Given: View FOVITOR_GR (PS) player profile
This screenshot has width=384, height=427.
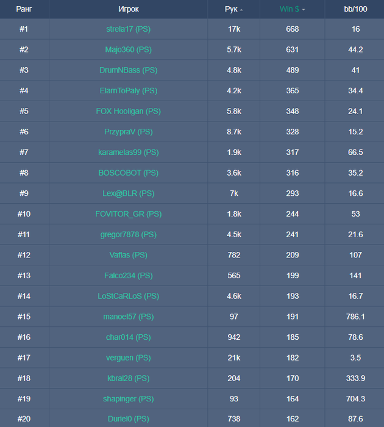Looking at the screenshot, I should point(129,213).
